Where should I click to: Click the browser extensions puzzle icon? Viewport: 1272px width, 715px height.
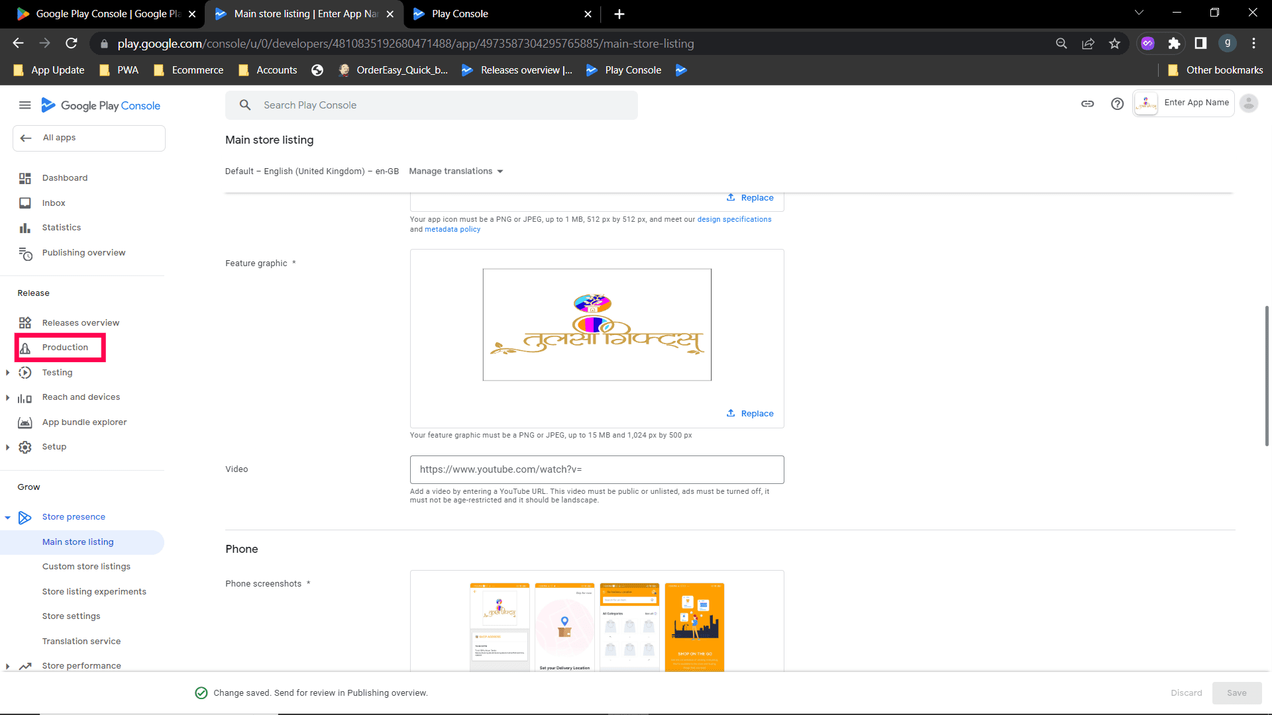click(x=1174, y=44)
